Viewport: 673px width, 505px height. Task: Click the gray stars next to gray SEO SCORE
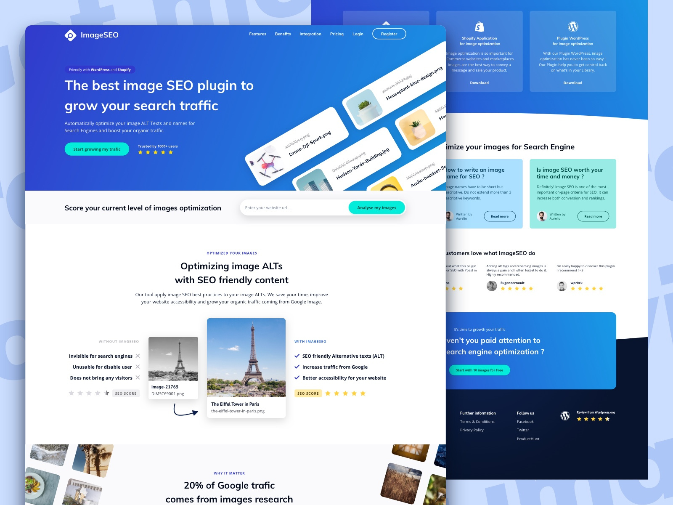[89, 393]
